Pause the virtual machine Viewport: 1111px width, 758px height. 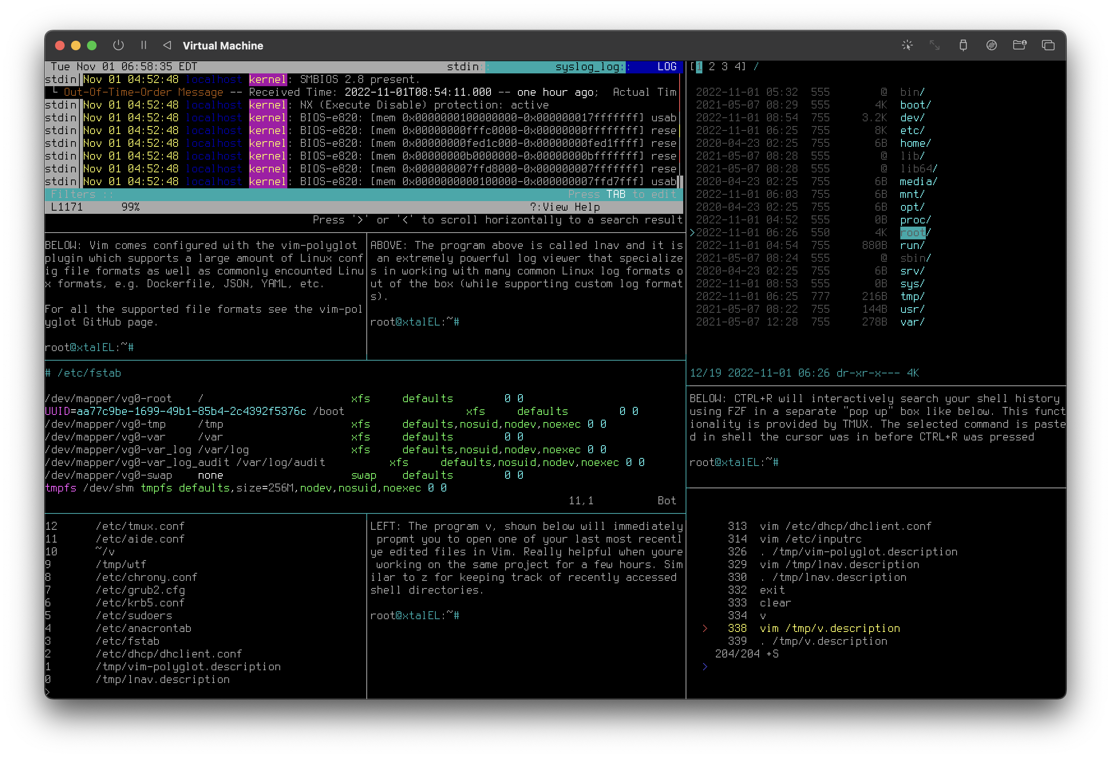click(143, 45)
